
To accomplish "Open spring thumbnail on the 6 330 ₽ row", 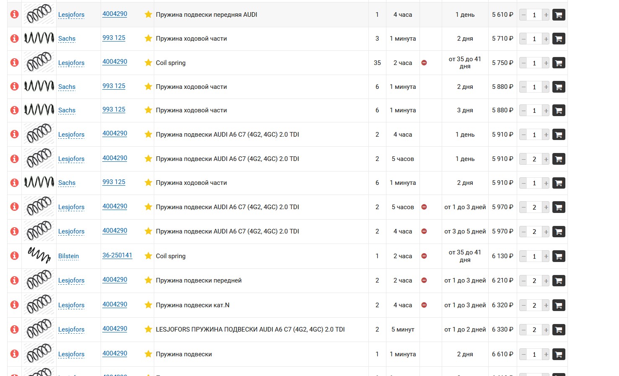I will 39,329.
